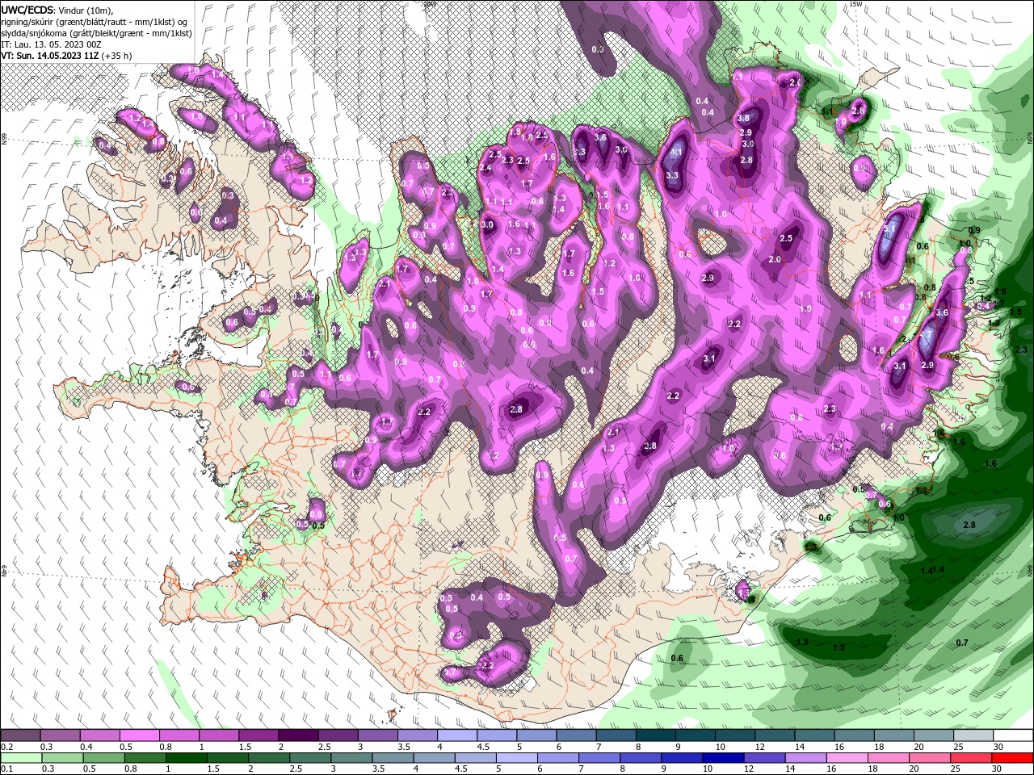Pick the light violet rain swatch between 14 and 16

[806, 758]
